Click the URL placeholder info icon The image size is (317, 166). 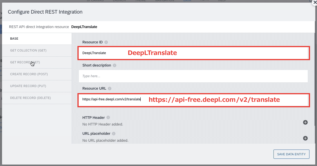(x=114, y=134)
